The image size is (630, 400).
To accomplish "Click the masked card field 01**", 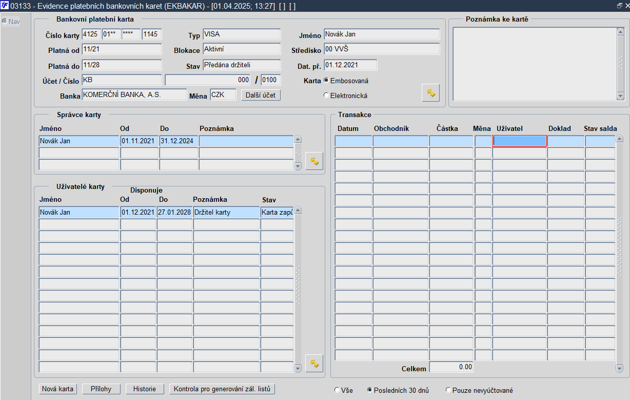I will [x=111, y=34].
